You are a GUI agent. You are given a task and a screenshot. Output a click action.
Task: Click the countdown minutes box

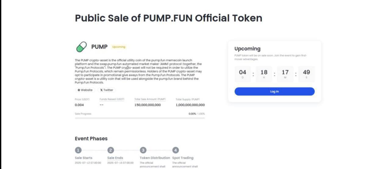point(285,74)
